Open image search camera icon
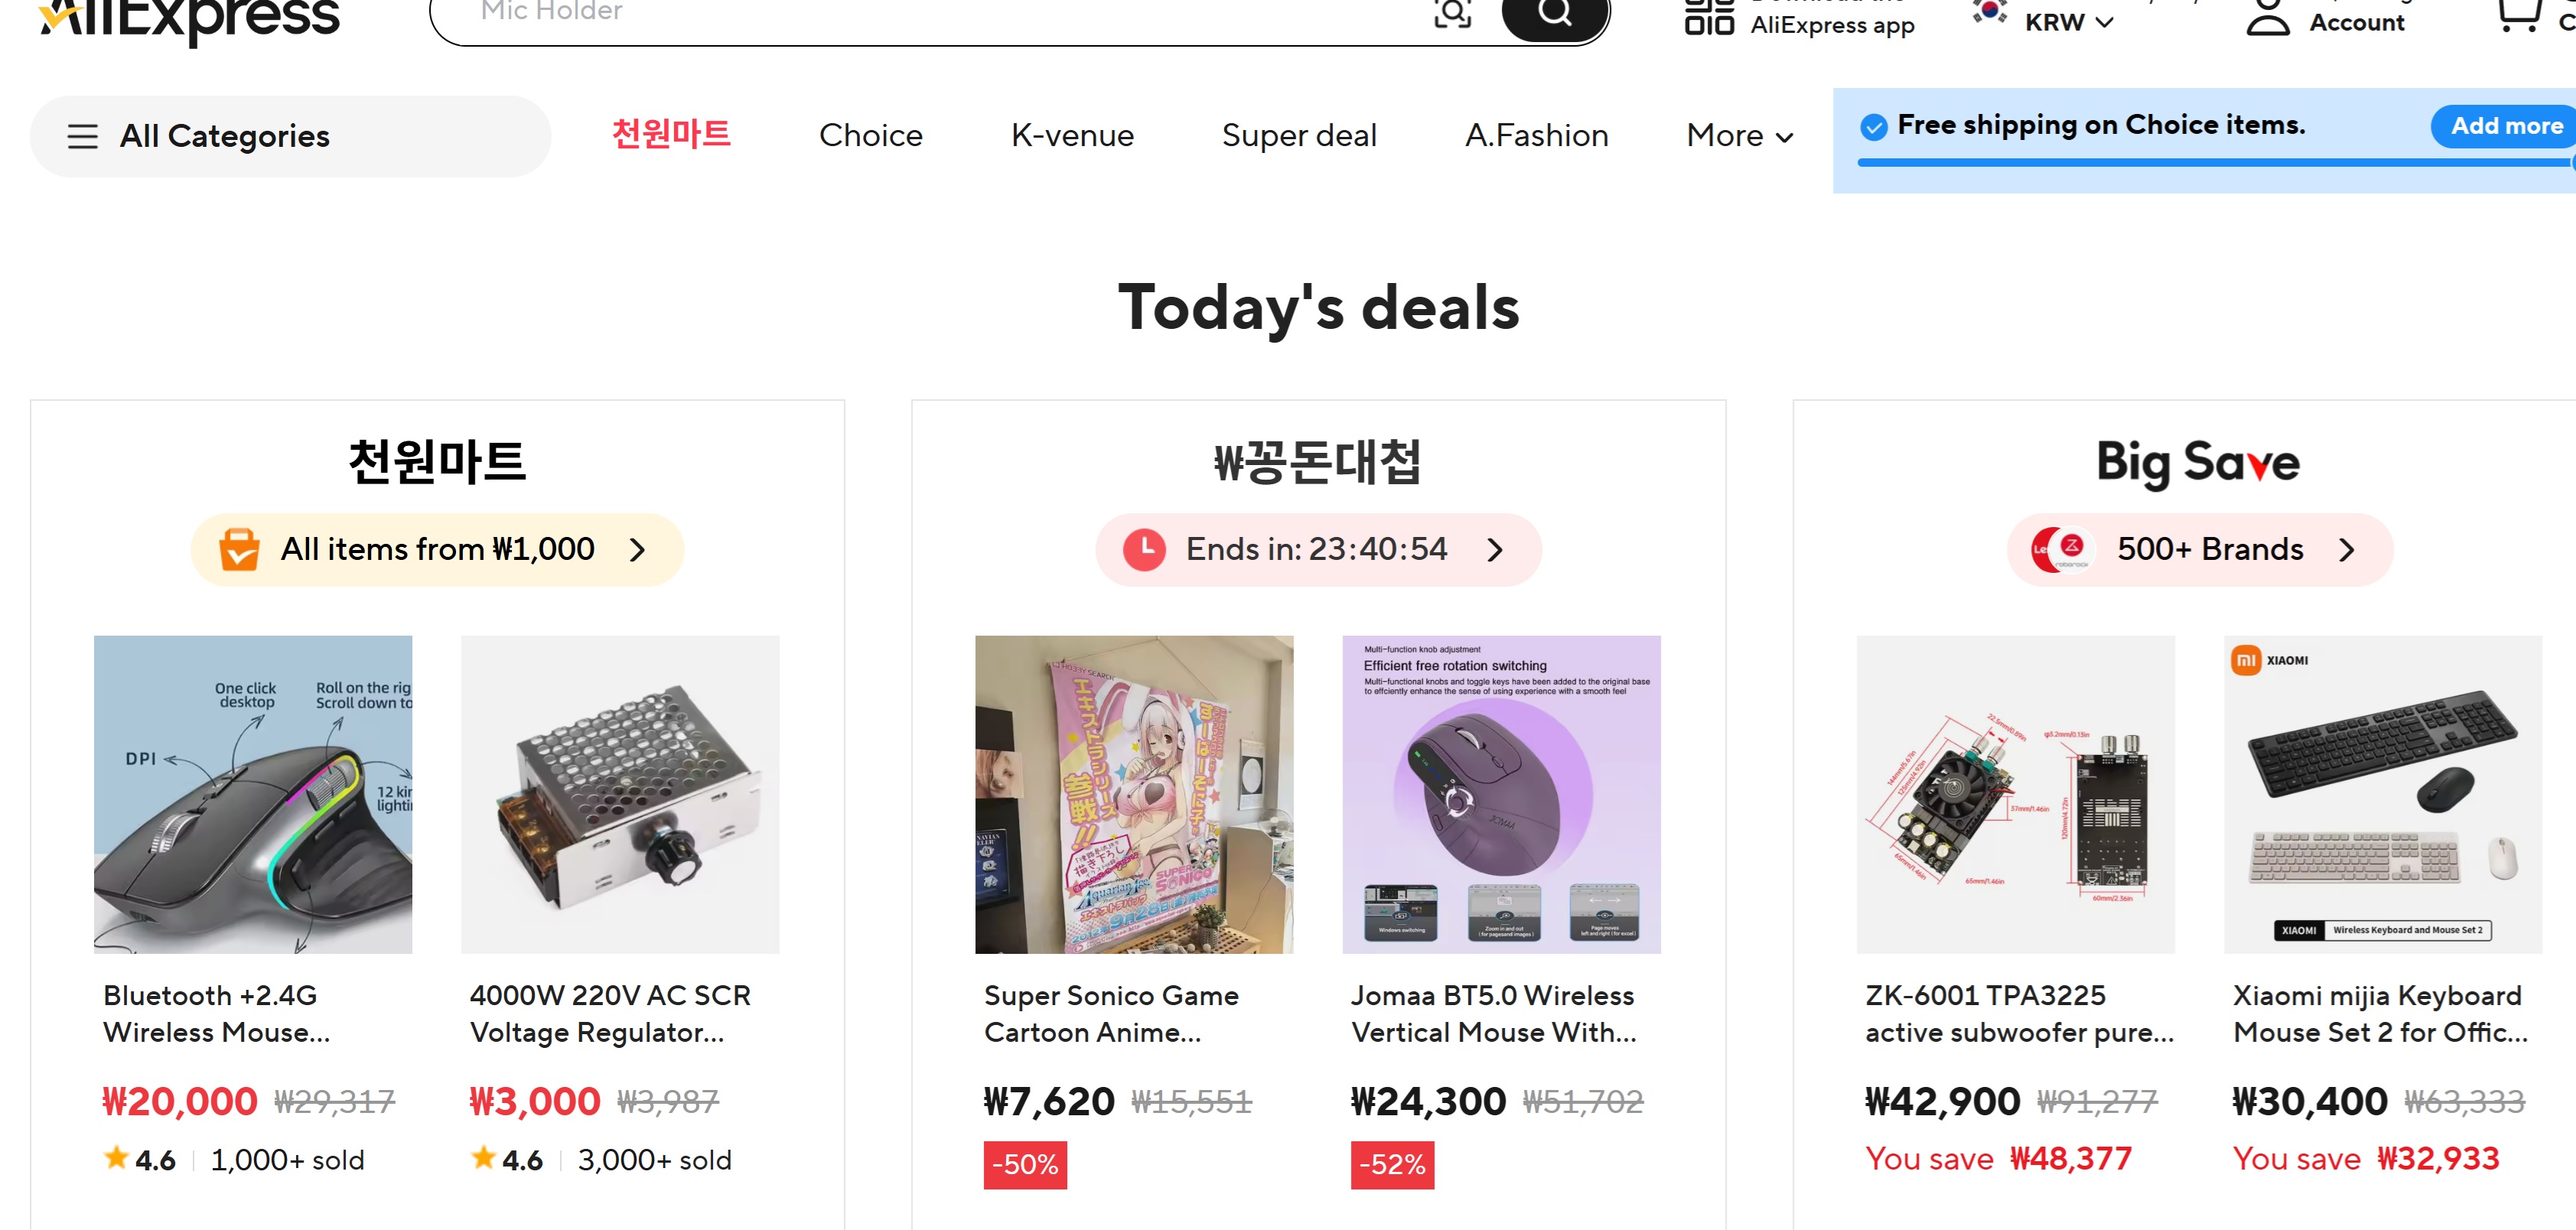 (x=1452, y=14)
